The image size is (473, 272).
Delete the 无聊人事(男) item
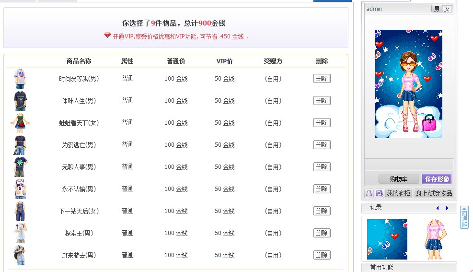[322, 166]
